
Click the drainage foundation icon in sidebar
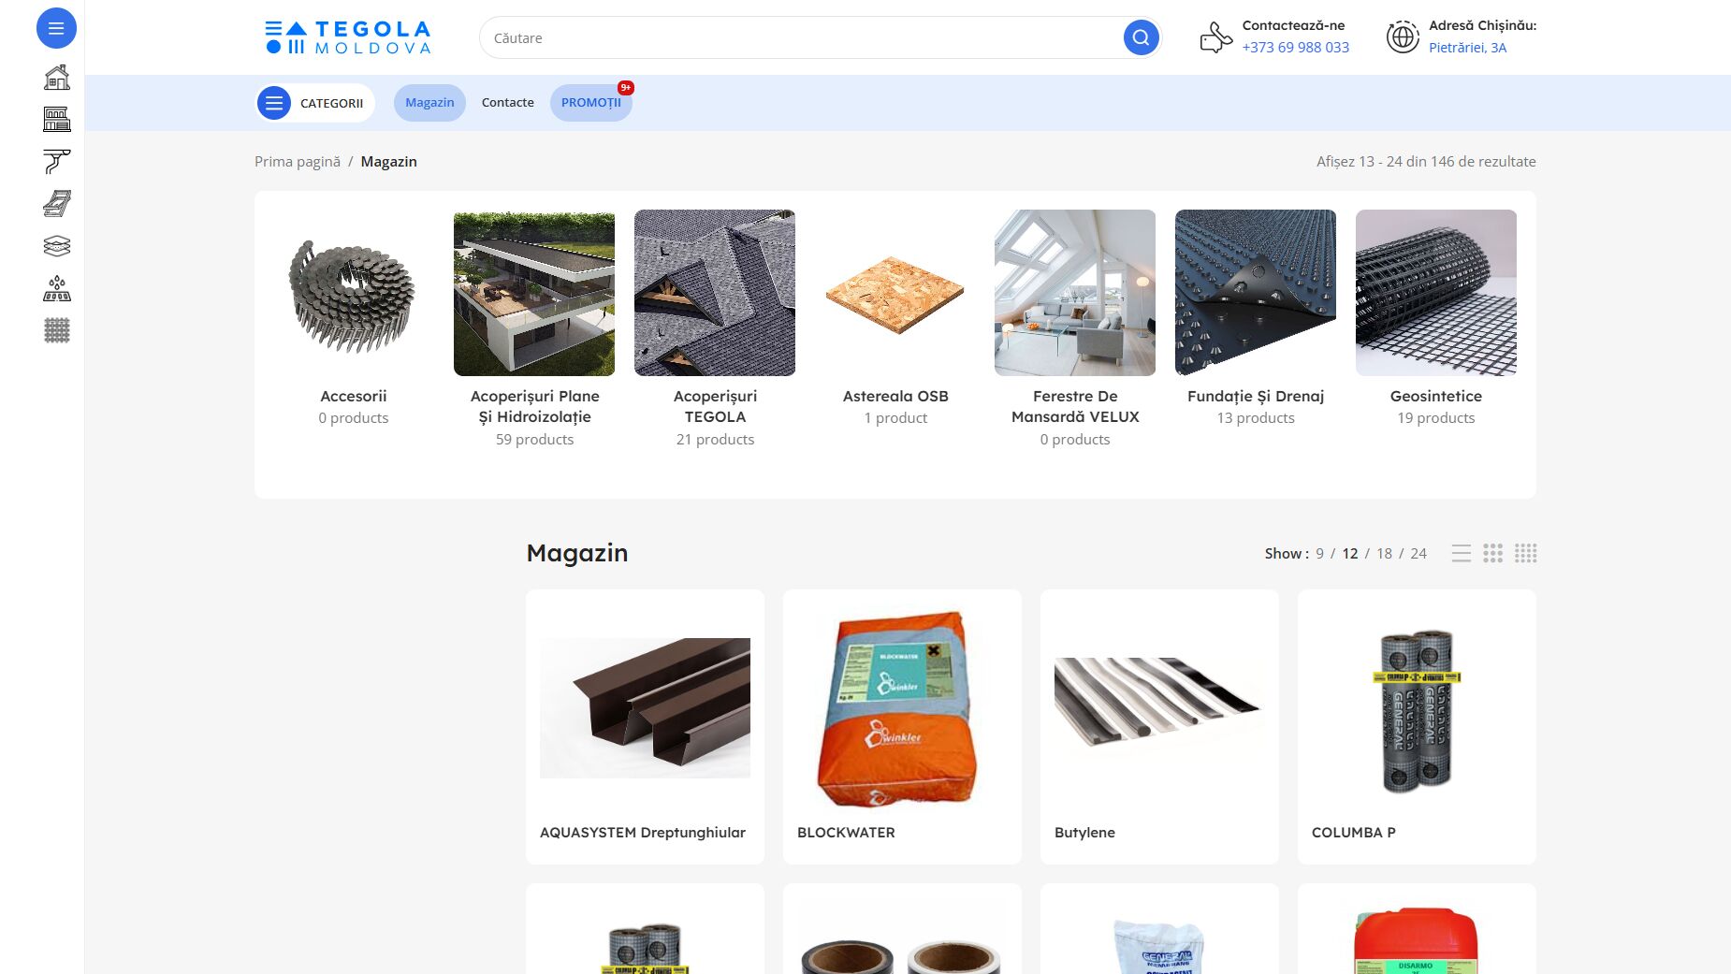57,288
